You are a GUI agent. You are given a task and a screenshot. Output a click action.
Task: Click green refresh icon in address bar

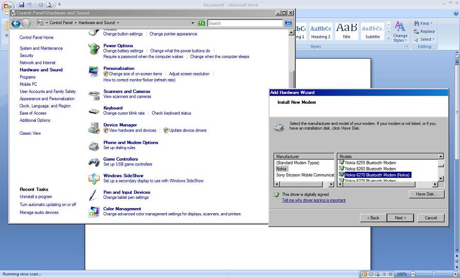pyautogui.click(x=202, y=23)
